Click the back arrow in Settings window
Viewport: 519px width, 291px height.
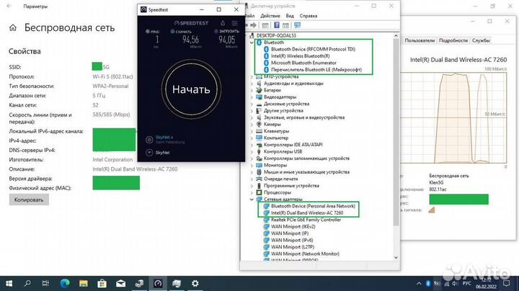click(x=9, y=6)
